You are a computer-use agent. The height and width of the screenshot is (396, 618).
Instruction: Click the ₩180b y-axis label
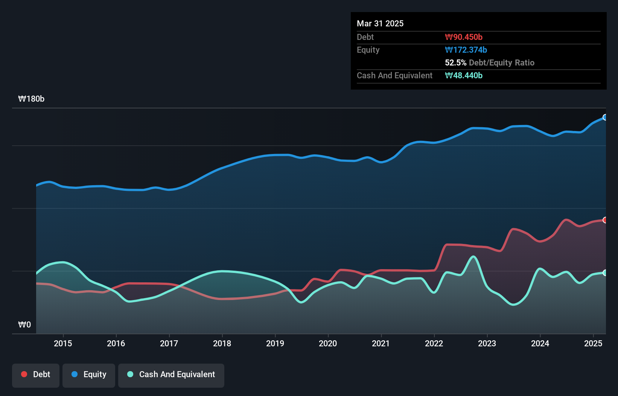(31, 99)
